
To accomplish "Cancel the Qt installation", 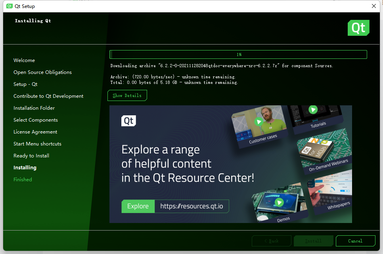I will pyautogui.click(x=355, y=241).
